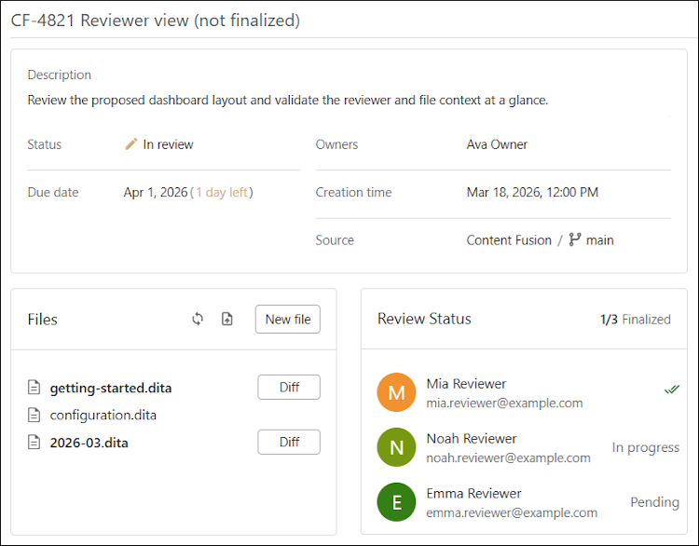Click Noah's In progress status

pos(645,447)
